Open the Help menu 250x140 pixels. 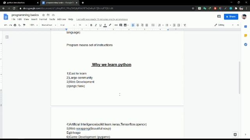pos(70,19)
